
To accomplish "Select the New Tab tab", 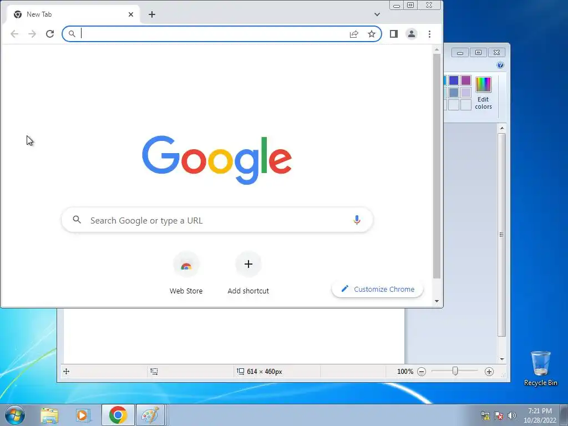I will click(x=73, y=14).
